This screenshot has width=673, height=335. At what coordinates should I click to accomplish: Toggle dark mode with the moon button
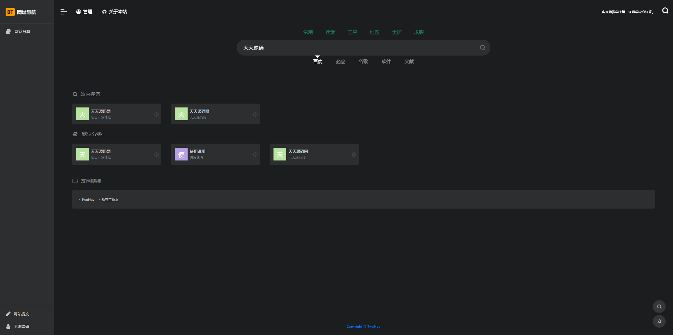659,321
